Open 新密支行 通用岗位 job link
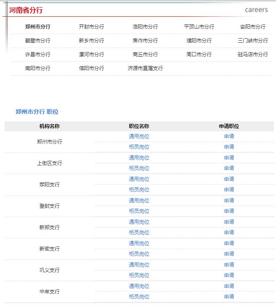 139,243
